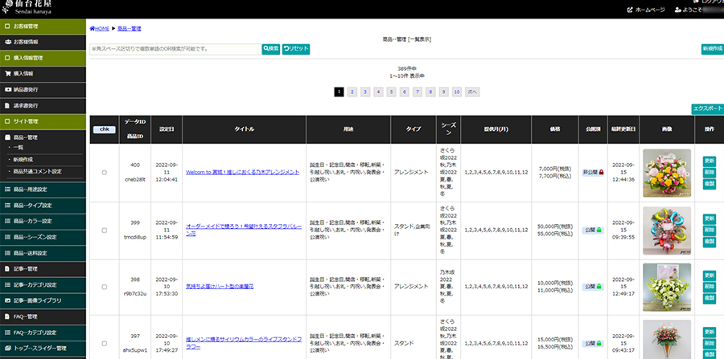Screen dimensions: 724x359
Task: Click 複製 for item 398
Action: [x=710, y=299]
